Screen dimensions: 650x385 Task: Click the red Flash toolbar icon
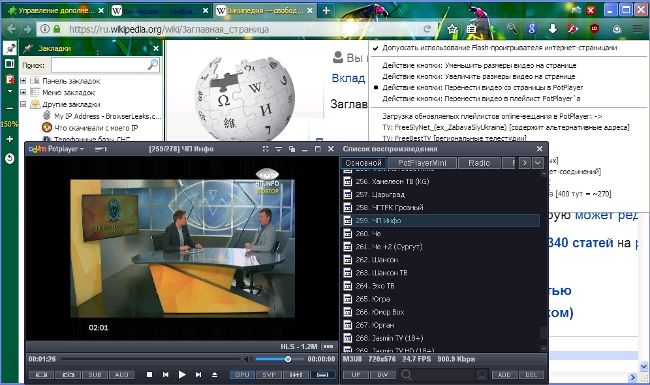click(x=573, y=29)
